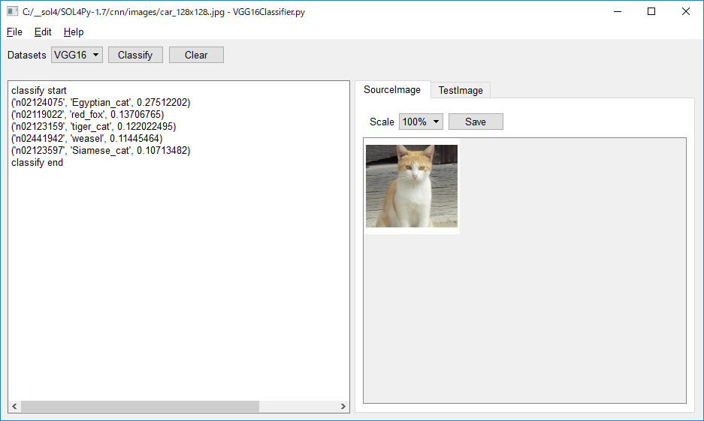
Task: Click the cat image thumbnail
Action: [x=412, y=185]
